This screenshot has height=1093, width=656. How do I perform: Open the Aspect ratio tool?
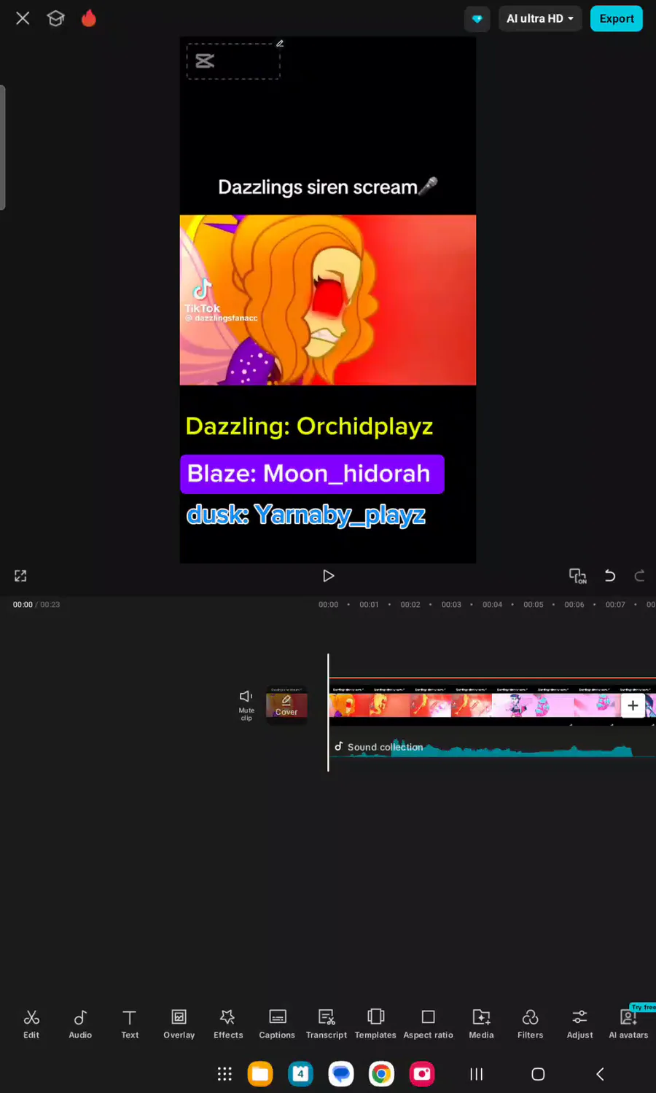tap(429, 1023)
